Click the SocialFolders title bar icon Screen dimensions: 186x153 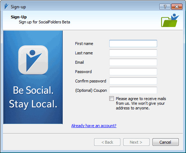coord(6,6)
